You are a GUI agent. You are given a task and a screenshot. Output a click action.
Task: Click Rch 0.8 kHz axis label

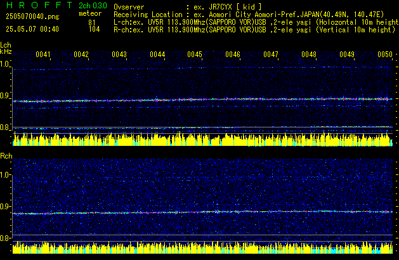5,238
